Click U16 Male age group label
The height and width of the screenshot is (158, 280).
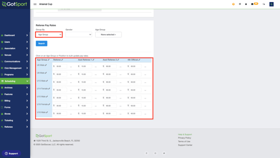(41, 112)
